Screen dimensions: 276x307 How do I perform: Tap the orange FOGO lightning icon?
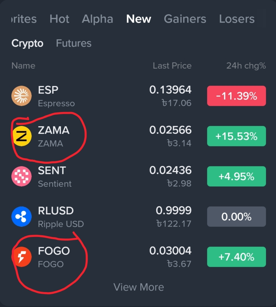tap(22, 257)
